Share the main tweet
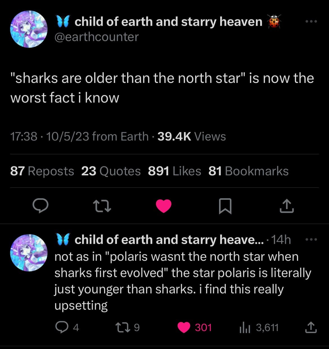The width and height of the screenshot is (329, 349). 287,206
